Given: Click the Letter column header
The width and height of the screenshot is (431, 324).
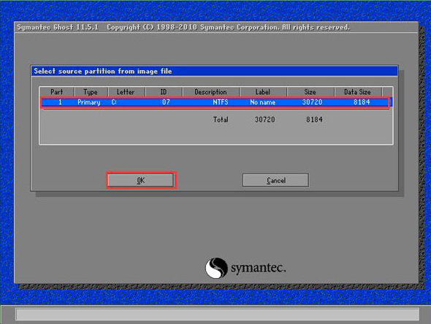Looking at the screenshot, I should coord(126,92).
